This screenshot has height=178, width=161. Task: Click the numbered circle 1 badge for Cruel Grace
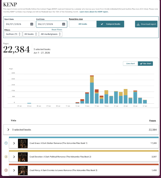tap(6, 143)
